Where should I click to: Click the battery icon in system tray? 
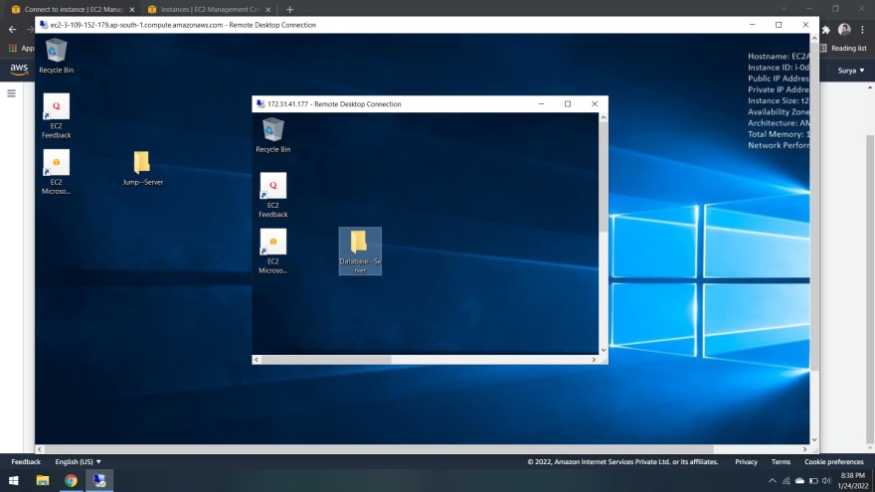click(813, 480)
